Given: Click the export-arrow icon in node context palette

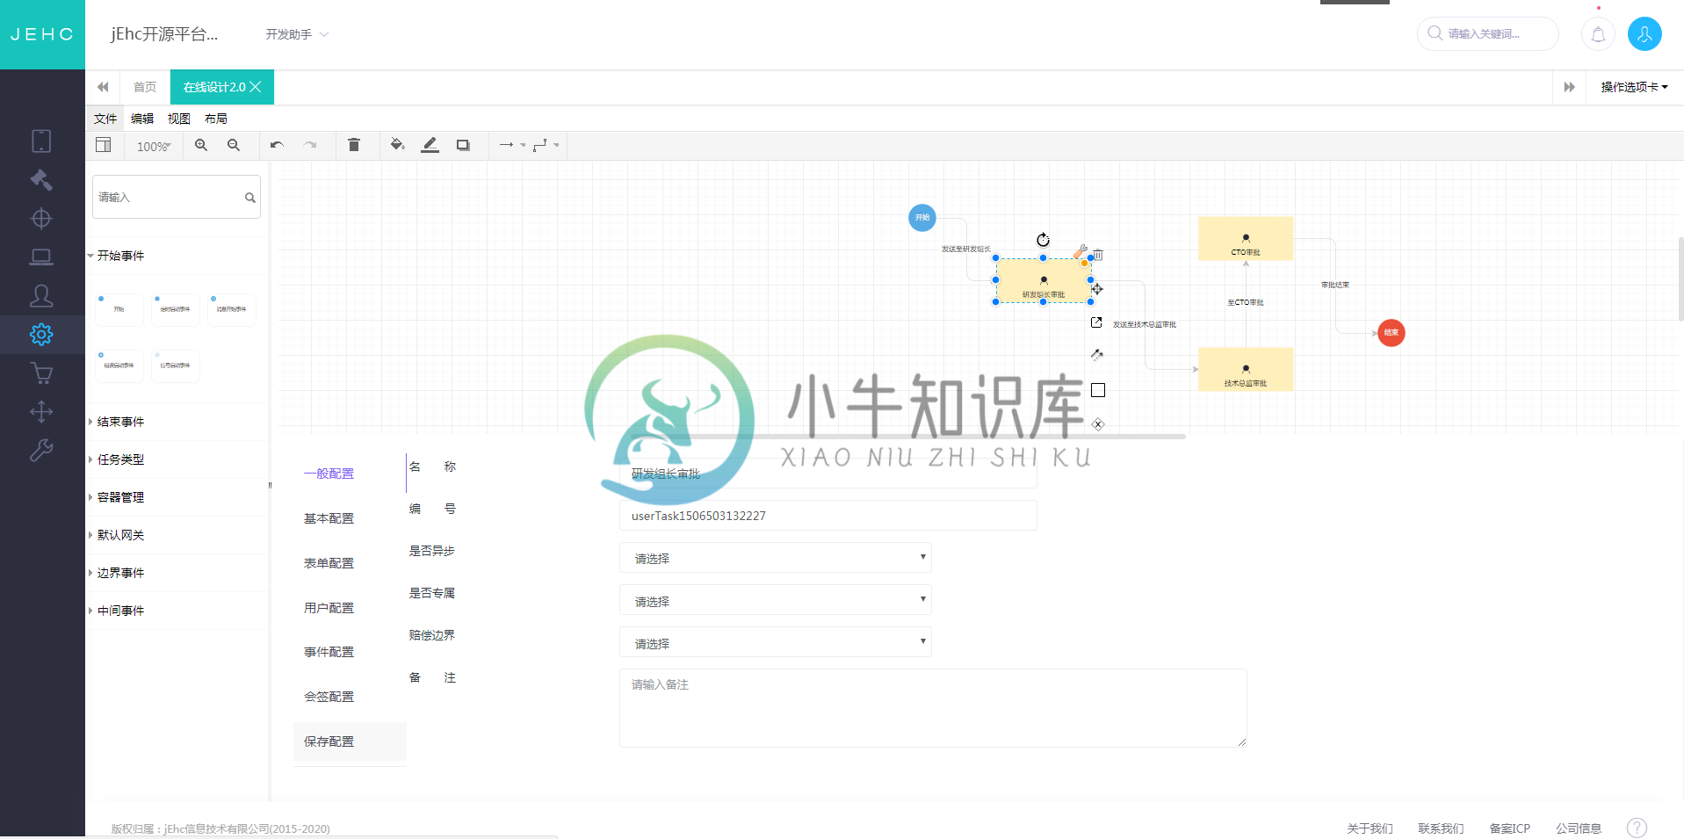Looking at the screenshot, I should (1096, 322).
